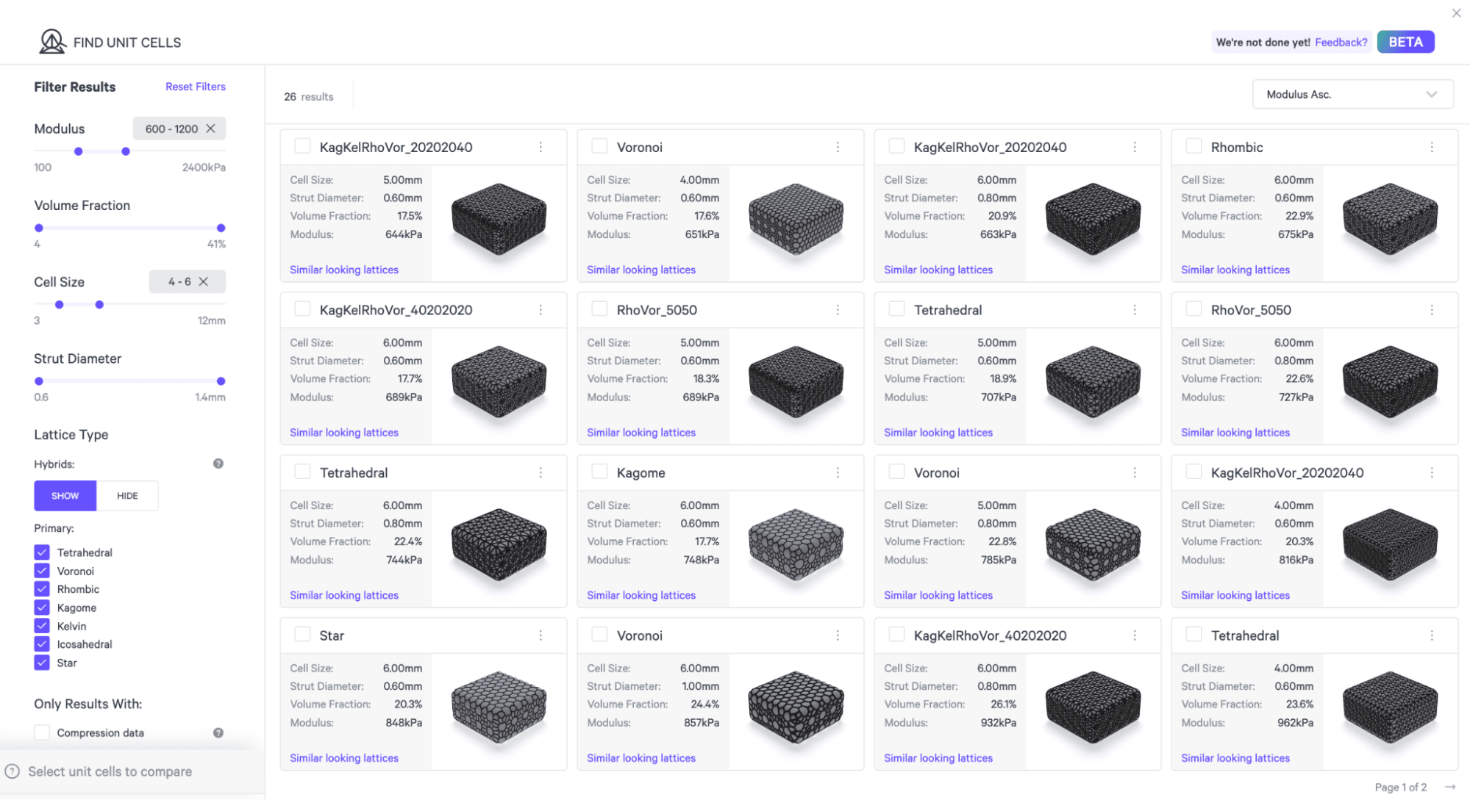Click help icon beside Select unit cells to compare
This screenshot has height=800, width=1470.
coord(13,771)
